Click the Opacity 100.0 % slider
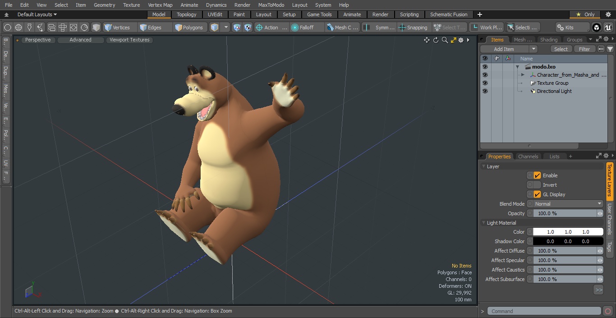616x318 pixels. [565, 213]
